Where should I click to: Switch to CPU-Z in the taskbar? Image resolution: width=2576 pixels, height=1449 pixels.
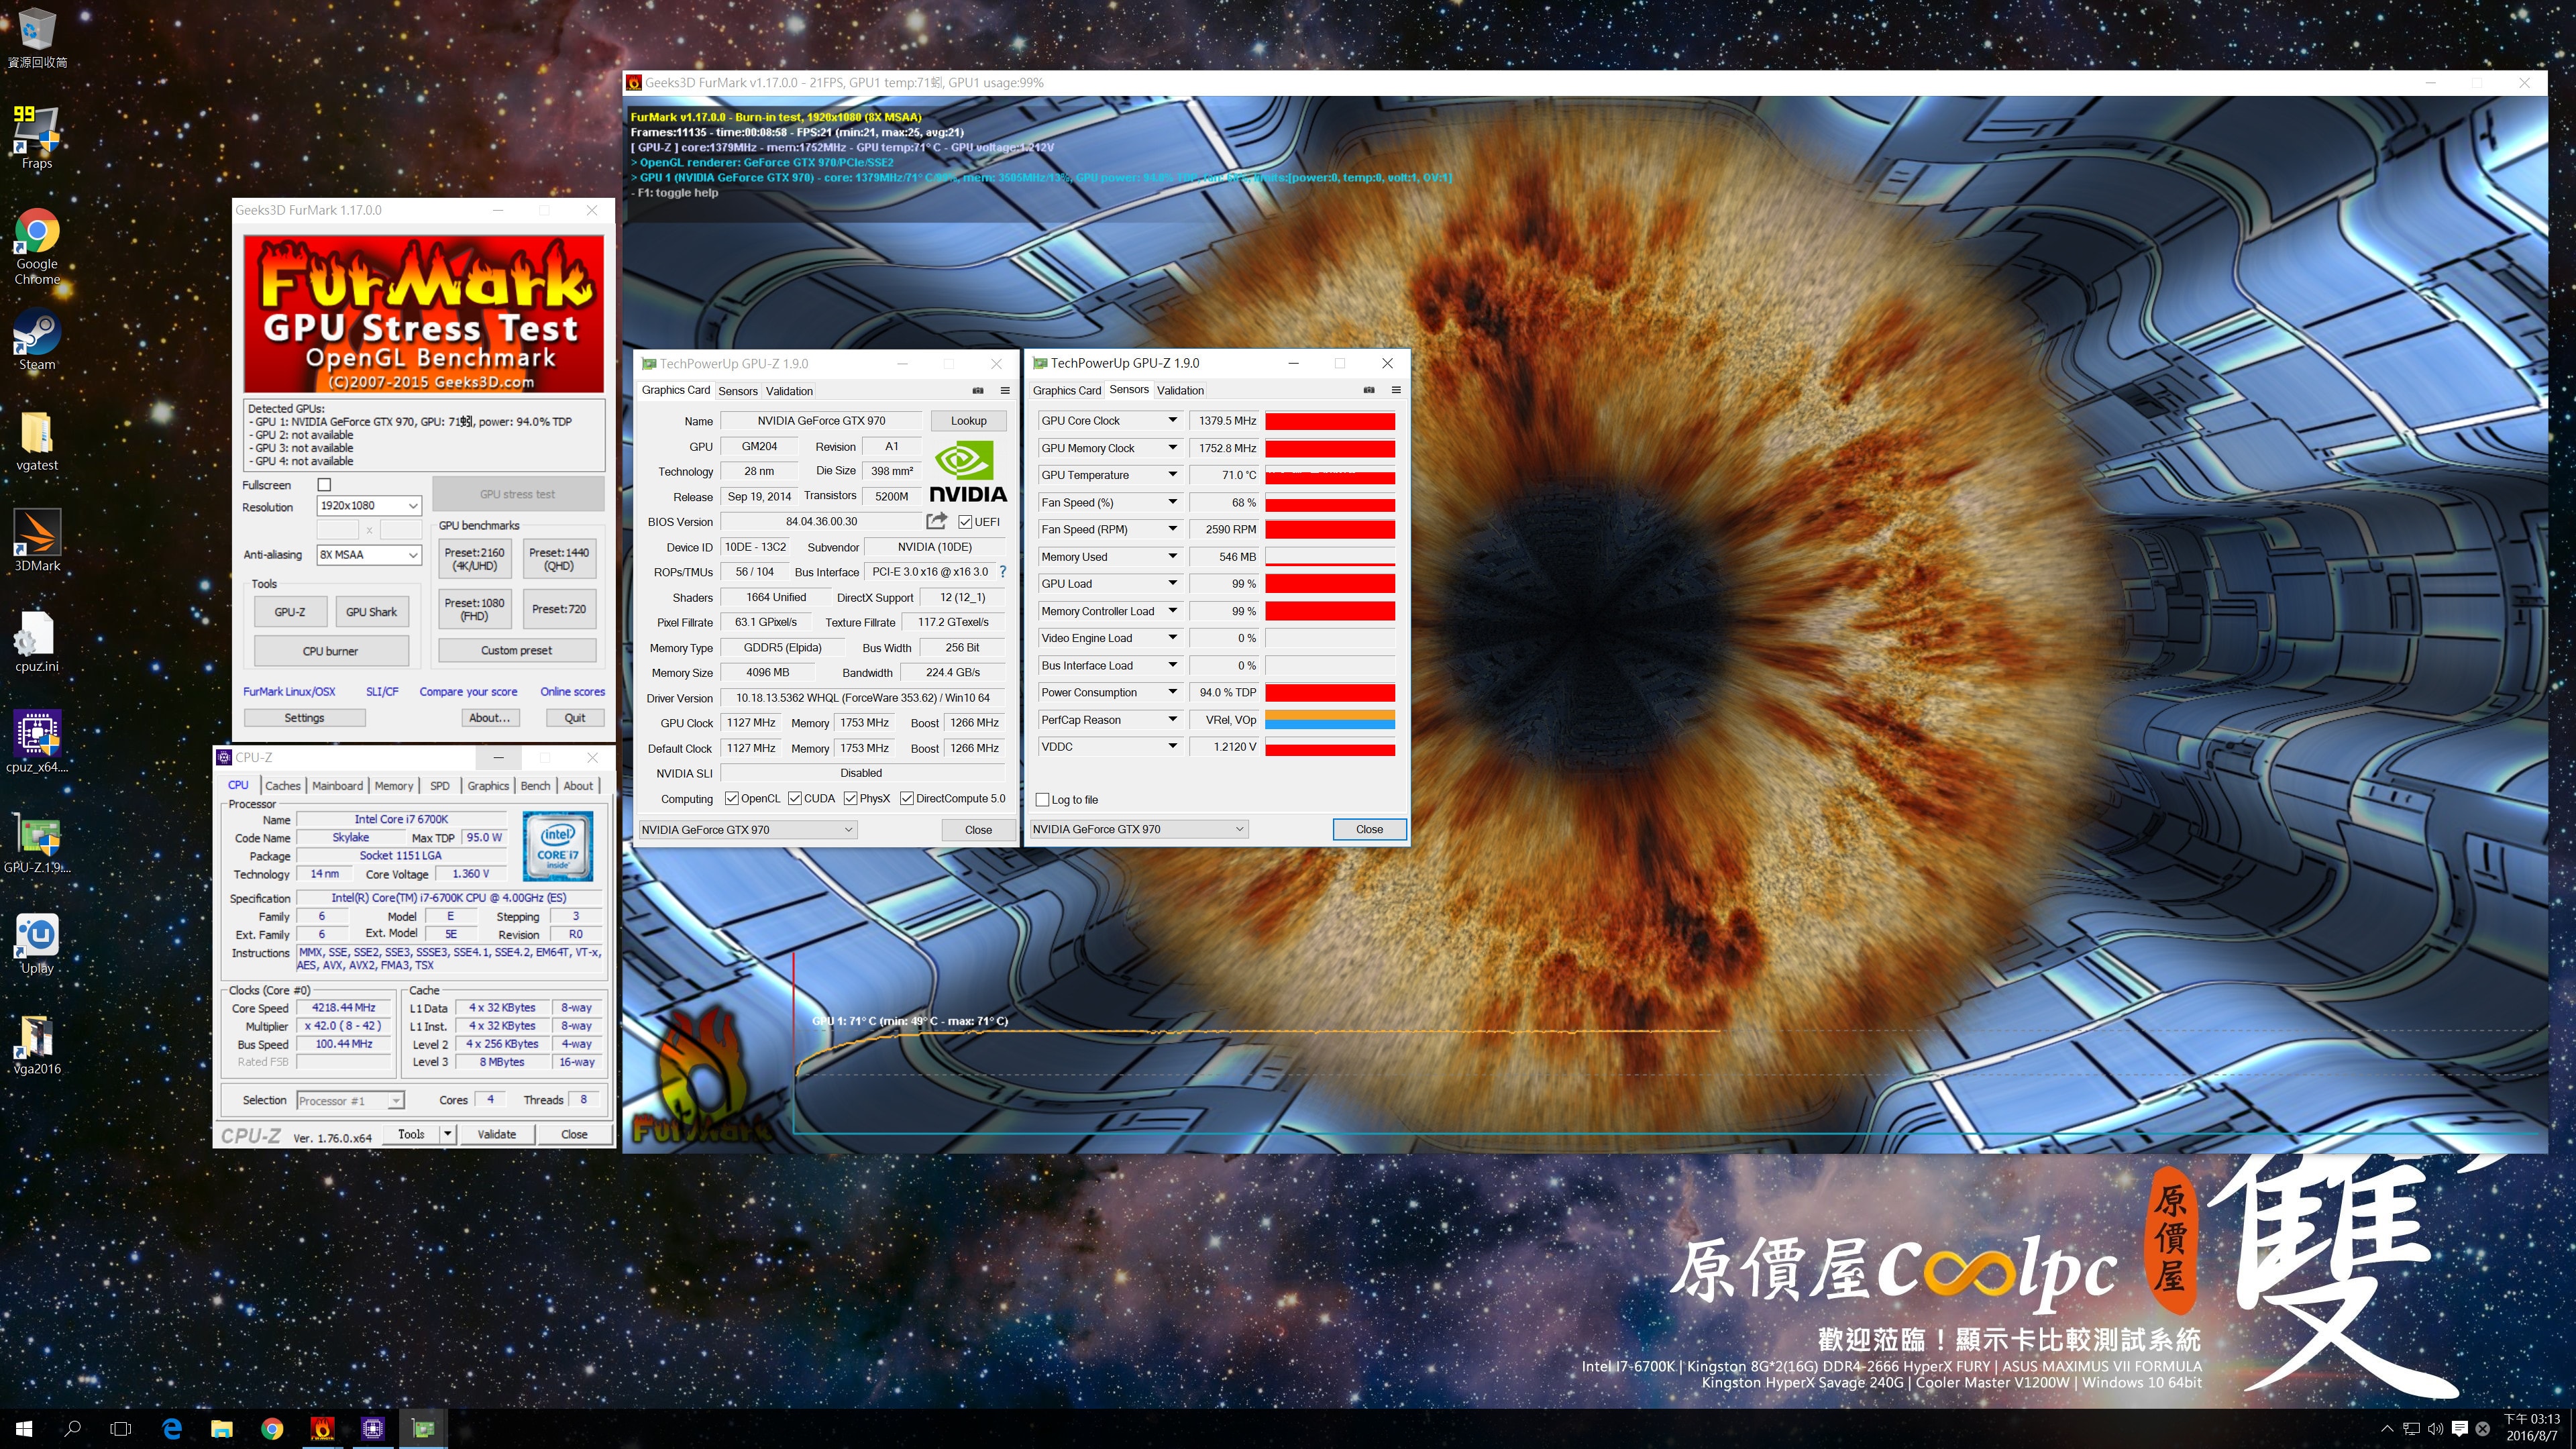pyautogui.click(x=373, y=1429)
